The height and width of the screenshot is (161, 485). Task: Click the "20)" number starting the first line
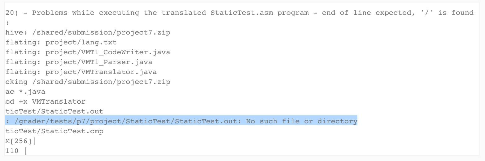(12, 13)
